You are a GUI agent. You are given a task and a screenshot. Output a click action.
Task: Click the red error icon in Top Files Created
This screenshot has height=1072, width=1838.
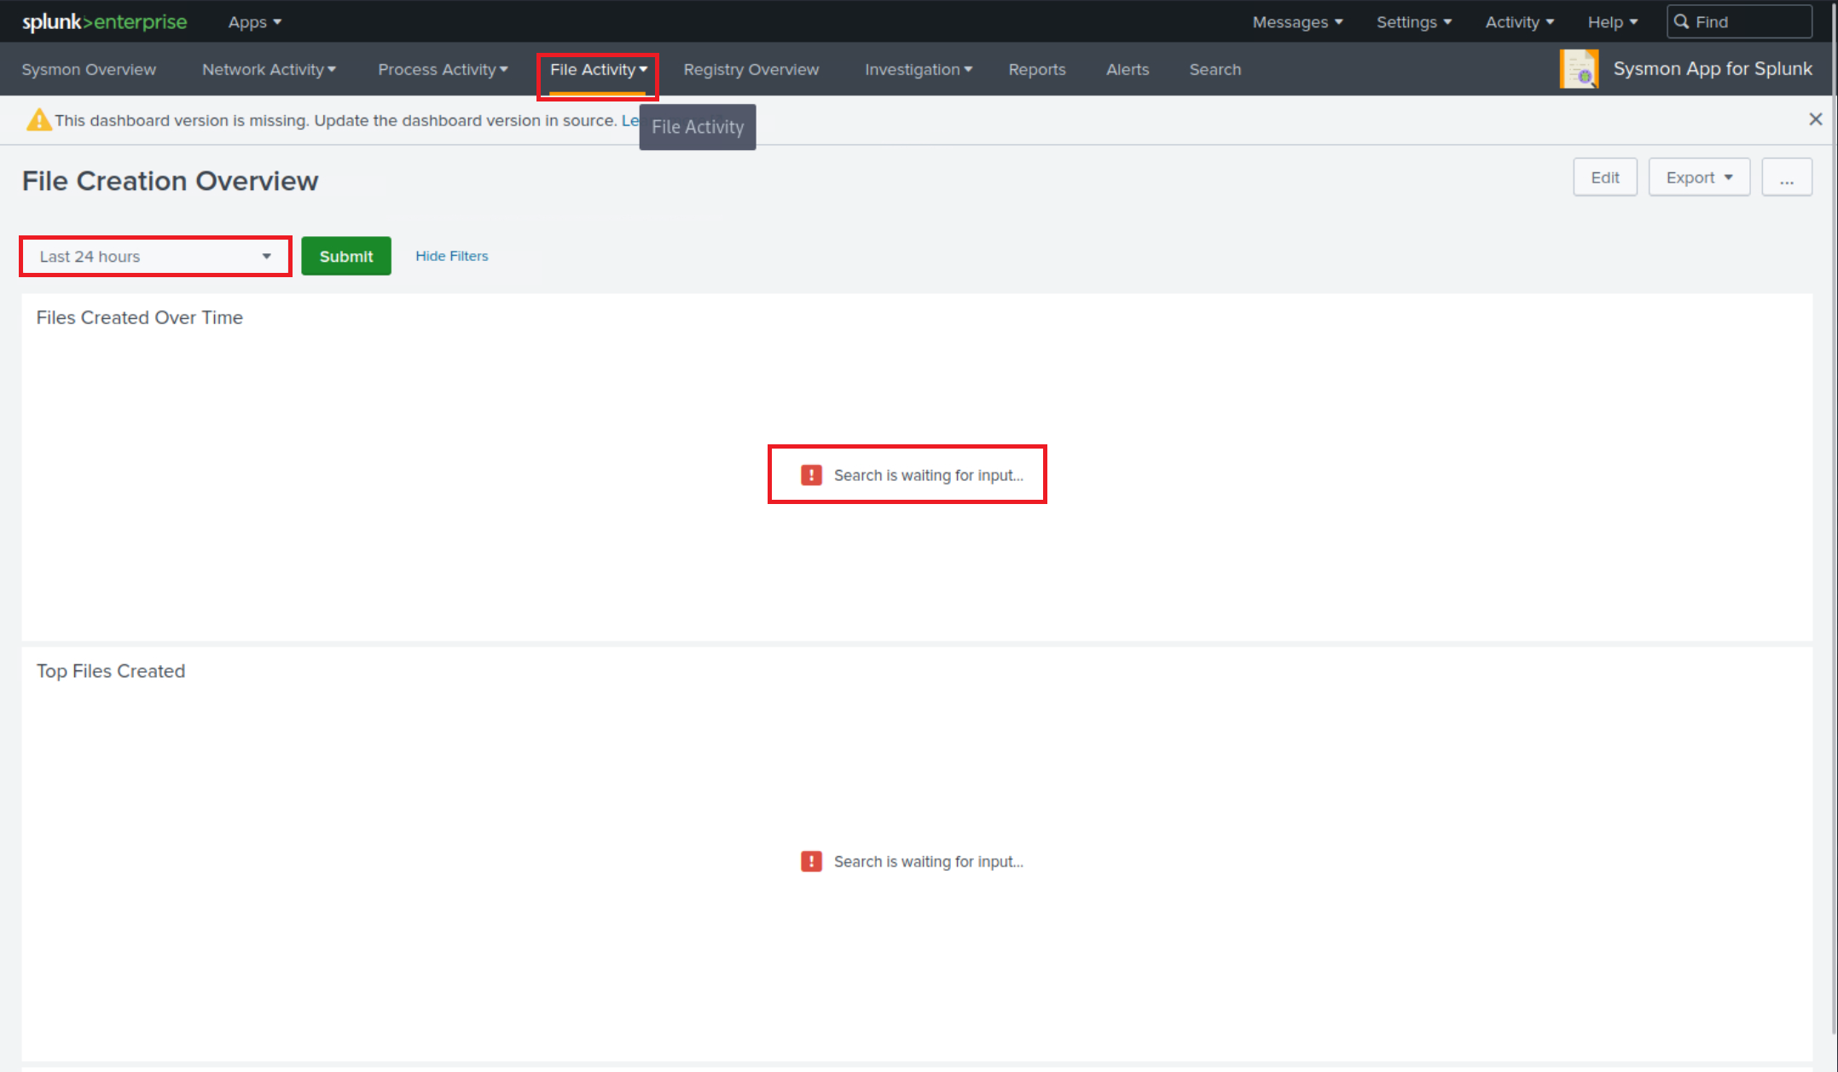click(x=810, y=861)
